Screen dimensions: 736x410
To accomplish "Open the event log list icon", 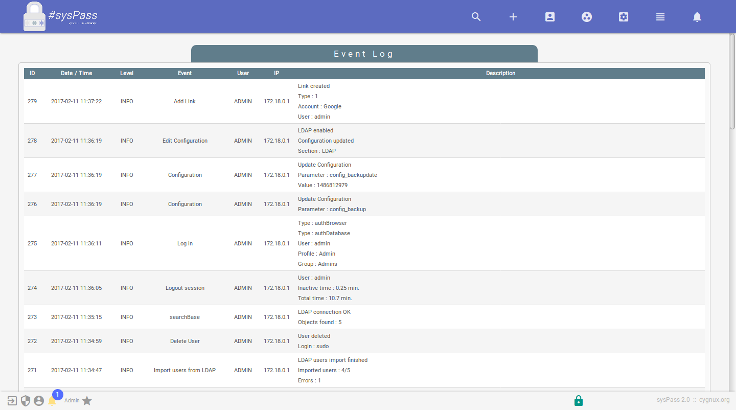I will (660, 17).
